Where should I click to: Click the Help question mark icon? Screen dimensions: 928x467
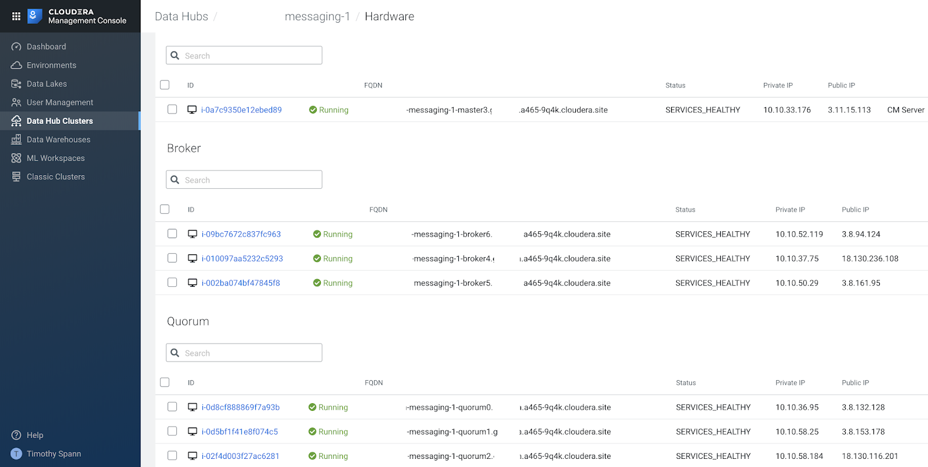tap(16, 435)
